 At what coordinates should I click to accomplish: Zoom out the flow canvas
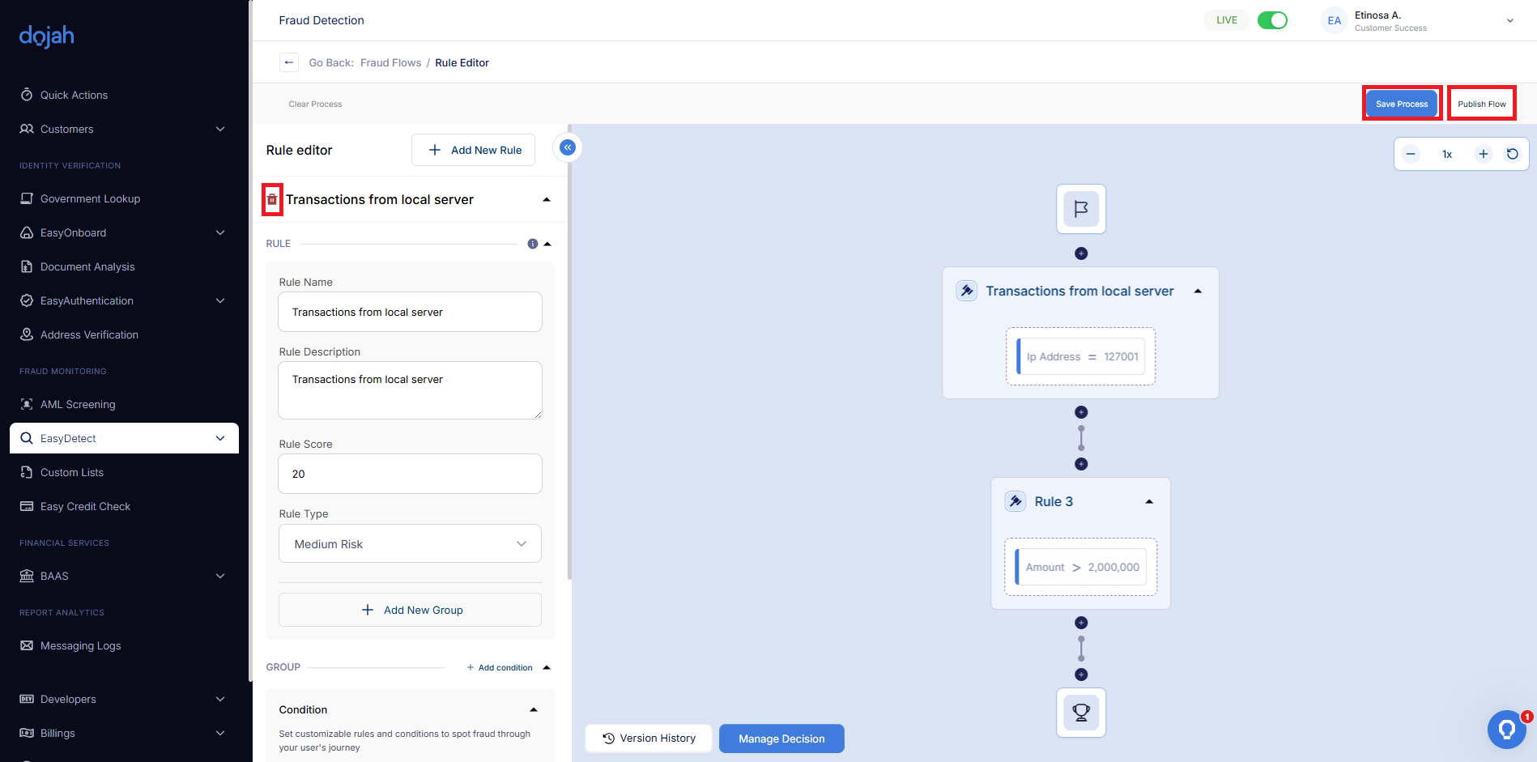click(1411, 154)
